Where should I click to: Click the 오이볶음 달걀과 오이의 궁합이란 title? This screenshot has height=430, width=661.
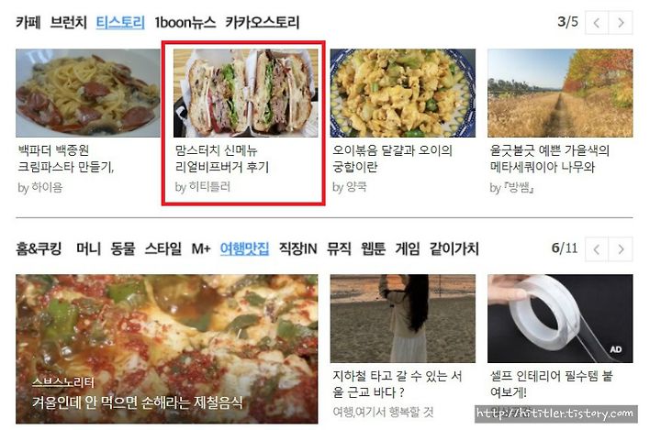pyautogui.click(x=392, y=159)
